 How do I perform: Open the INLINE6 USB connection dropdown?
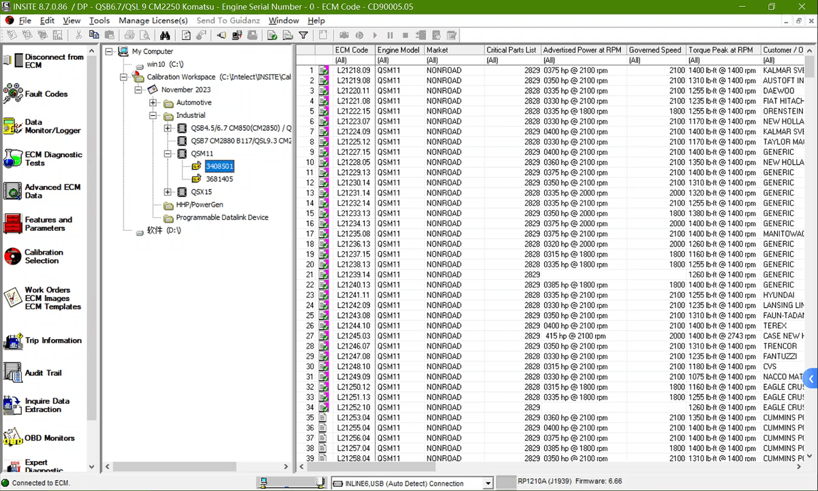click(487, 484)
